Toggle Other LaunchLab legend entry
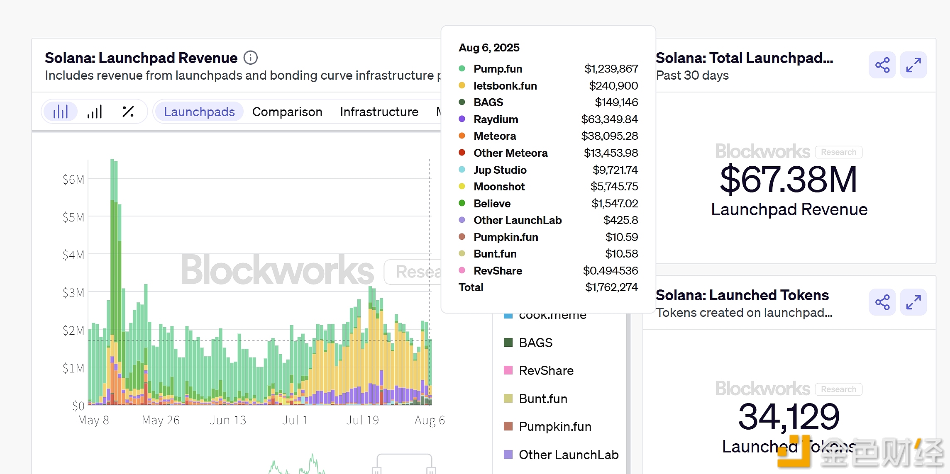The height and width of the screenshot is (474, 950). coord(568,455)
